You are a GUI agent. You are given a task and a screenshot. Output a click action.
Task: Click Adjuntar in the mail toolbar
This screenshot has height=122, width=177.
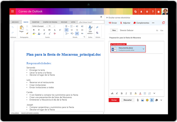[x=125, y=23]
